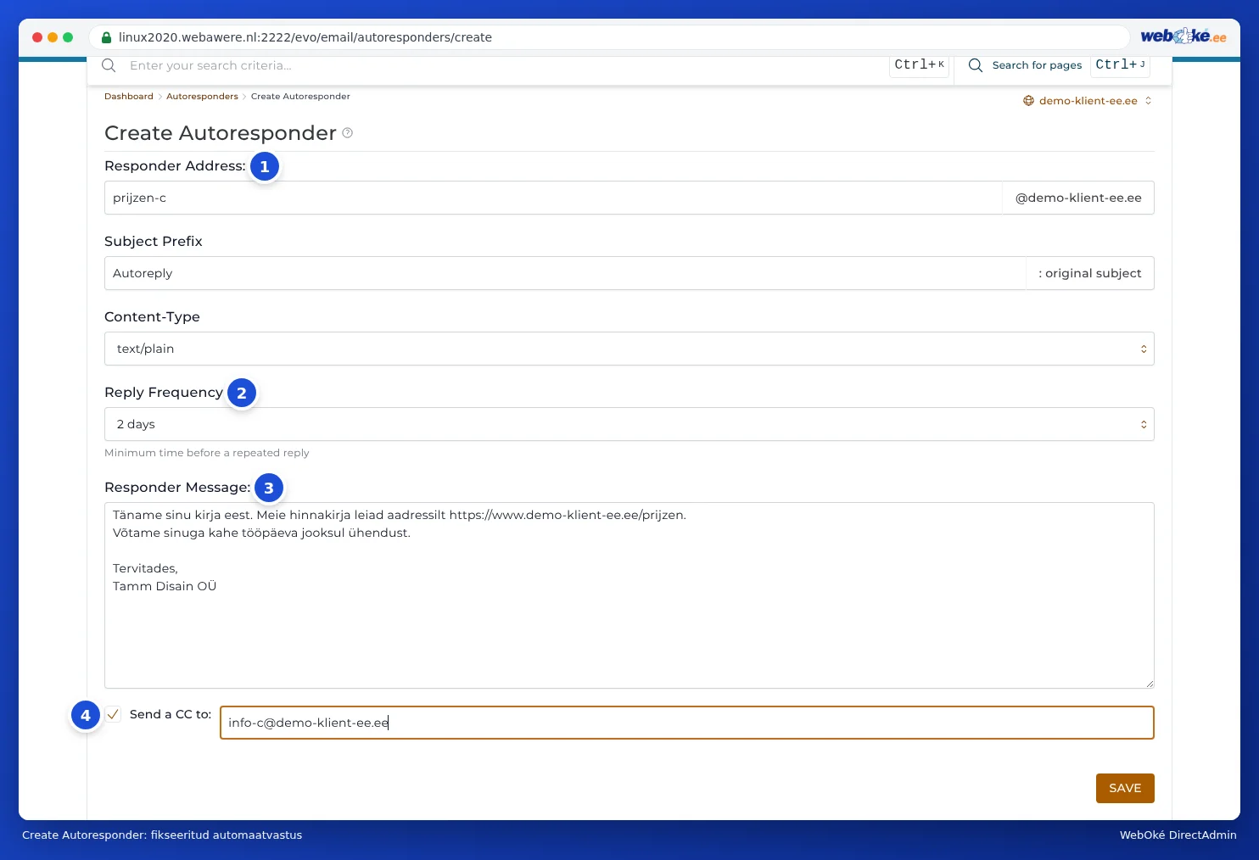Click the 'Reply Frequency' label
This screenshot has width=1259, height=860.
[x=164, y=393]
